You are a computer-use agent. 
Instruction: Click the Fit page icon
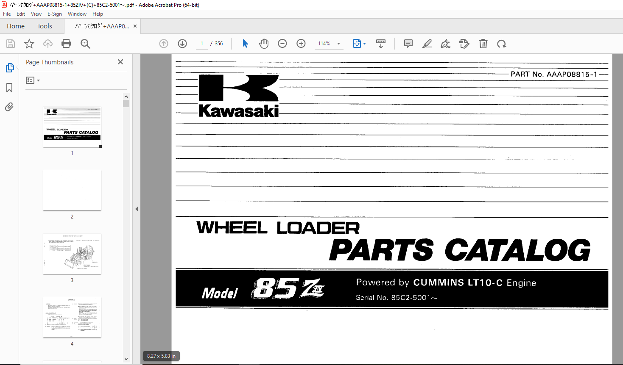tap(357, 44)
